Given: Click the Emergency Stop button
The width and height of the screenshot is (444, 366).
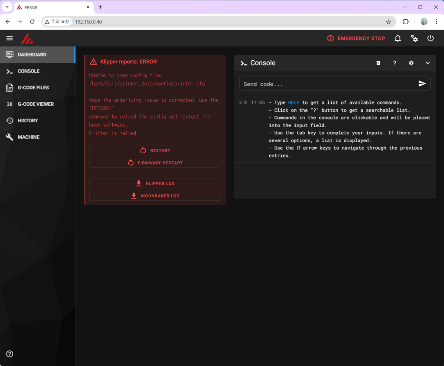Looking at the screenshot, I should tap(356, 38).
